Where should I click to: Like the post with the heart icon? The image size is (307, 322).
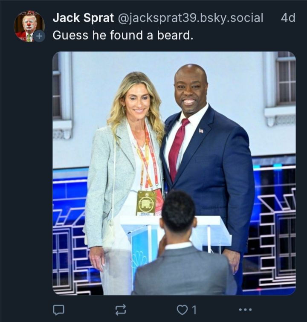point(182,310)
